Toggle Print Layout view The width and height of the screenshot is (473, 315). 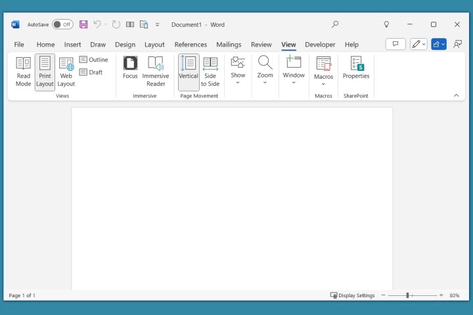[x=45, y=72]
